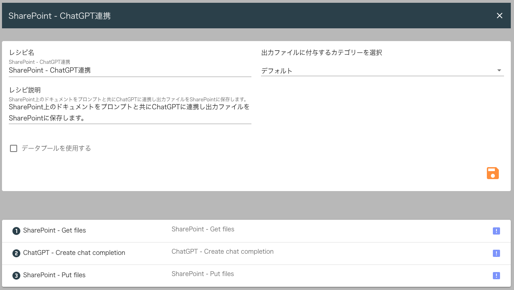
Task: Click gray ChatGPT - Create chat completion description
Action: pos(223,252)
